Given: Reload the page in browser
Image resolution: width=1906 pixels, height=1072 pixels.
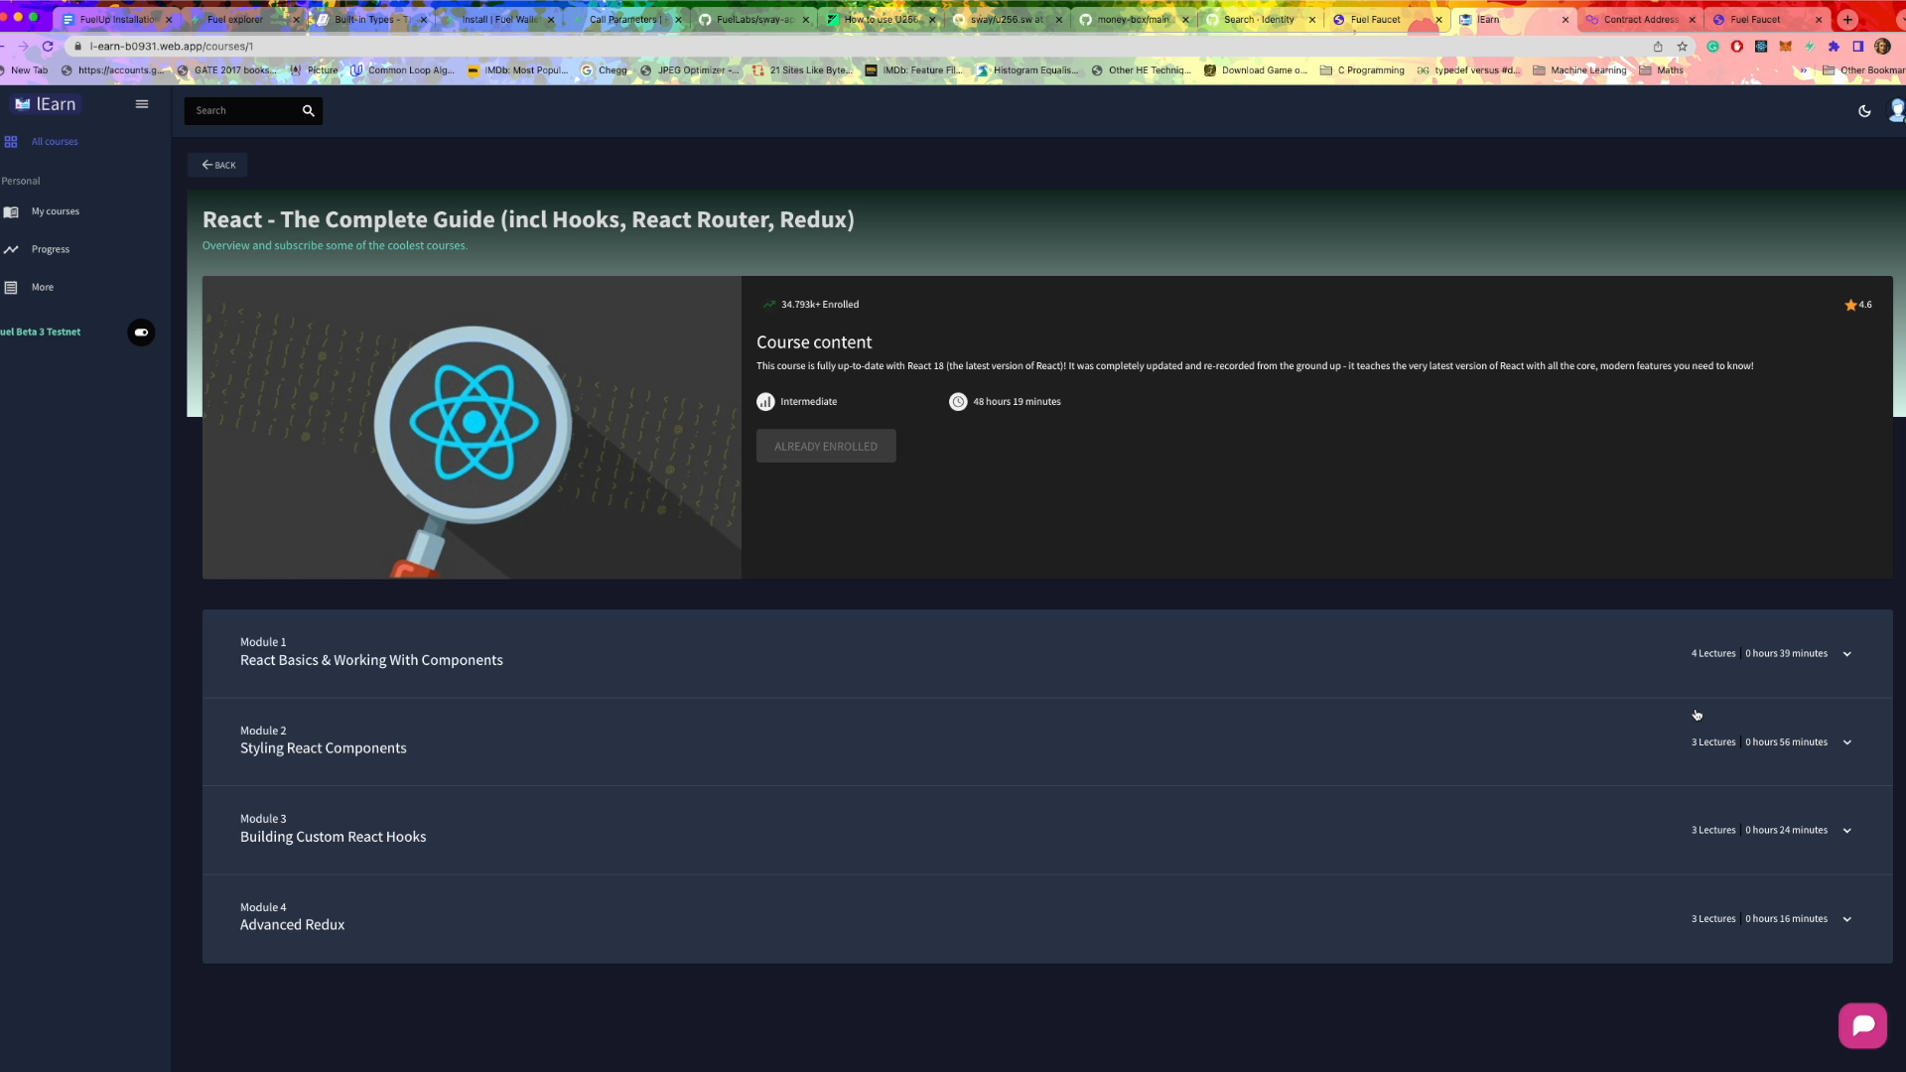Looking at the screenshot, I should pos(48,47).
